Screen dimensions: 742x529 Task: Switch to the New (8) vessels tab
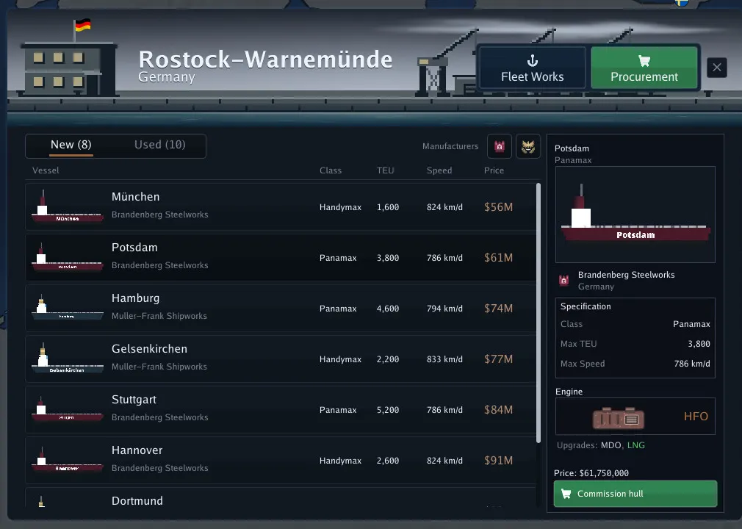71,145
